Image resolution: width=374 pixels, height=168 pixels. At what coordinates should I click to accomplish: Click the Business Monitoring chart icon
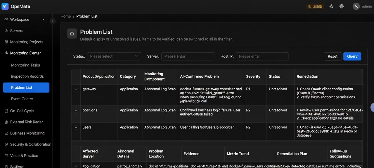click(6, 133)
